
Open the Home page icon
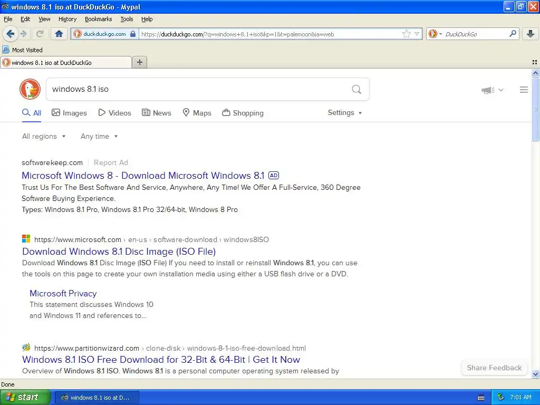pos(59,34)
